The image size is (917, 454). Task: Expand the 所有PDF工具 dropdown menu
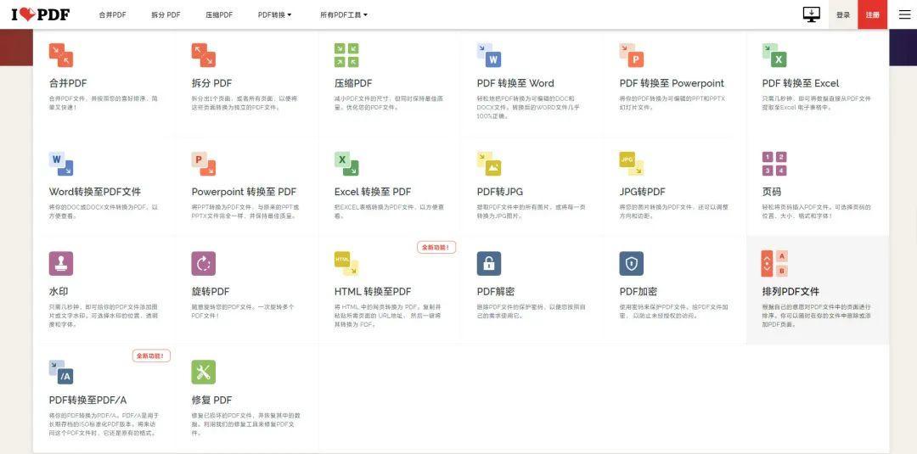[343, 14]
